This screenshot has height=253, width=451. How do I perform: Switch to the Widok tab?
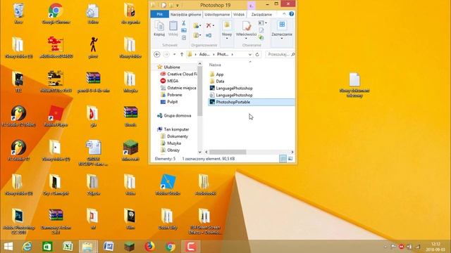tap(239, 14)
